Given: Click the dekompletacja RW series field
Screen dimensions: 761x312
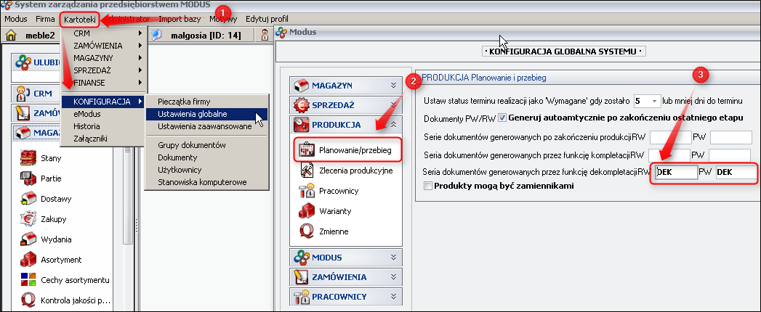Looking at the screenshot, I should point(671,172).
